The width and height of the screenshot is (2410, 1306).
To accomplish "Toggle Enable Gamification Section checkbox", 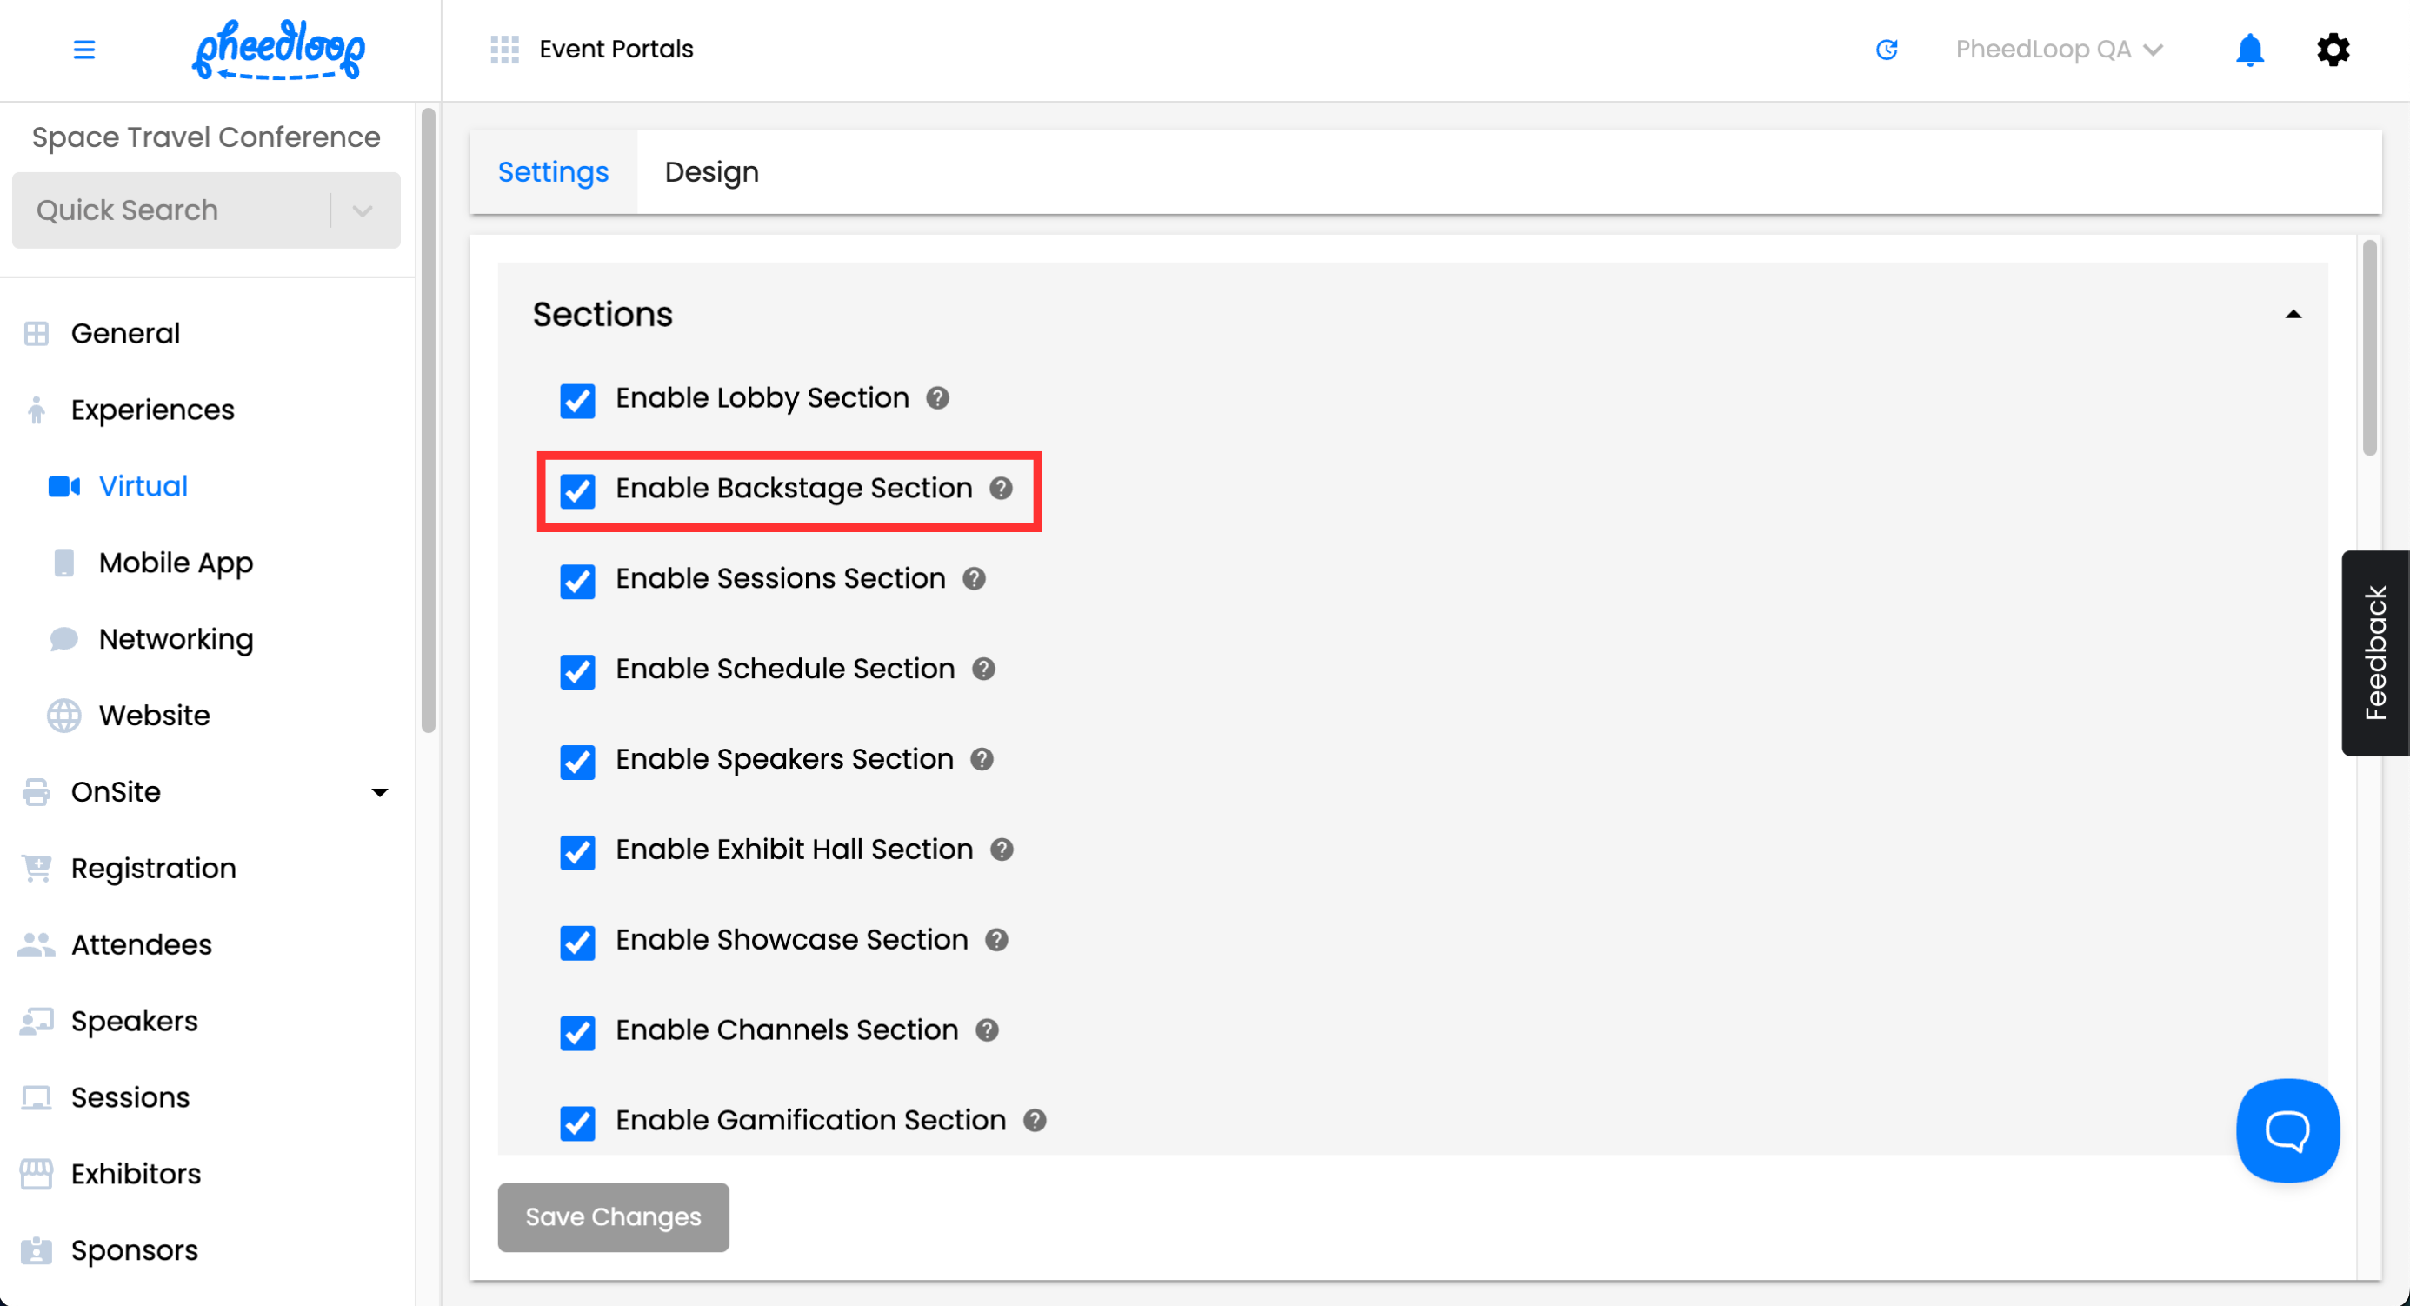I will click(x=577, y=1123).
